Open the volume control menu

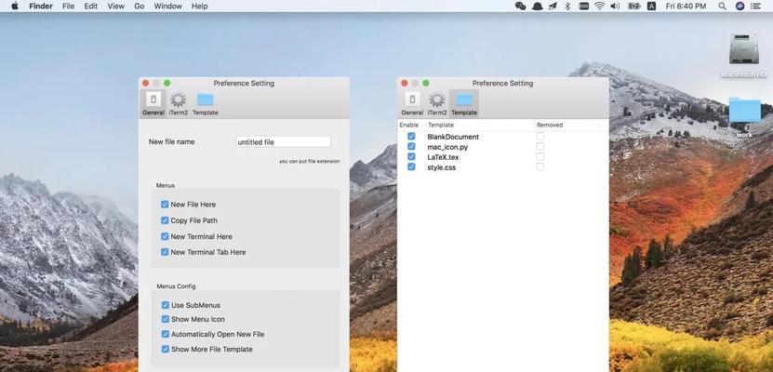[615, 6]
